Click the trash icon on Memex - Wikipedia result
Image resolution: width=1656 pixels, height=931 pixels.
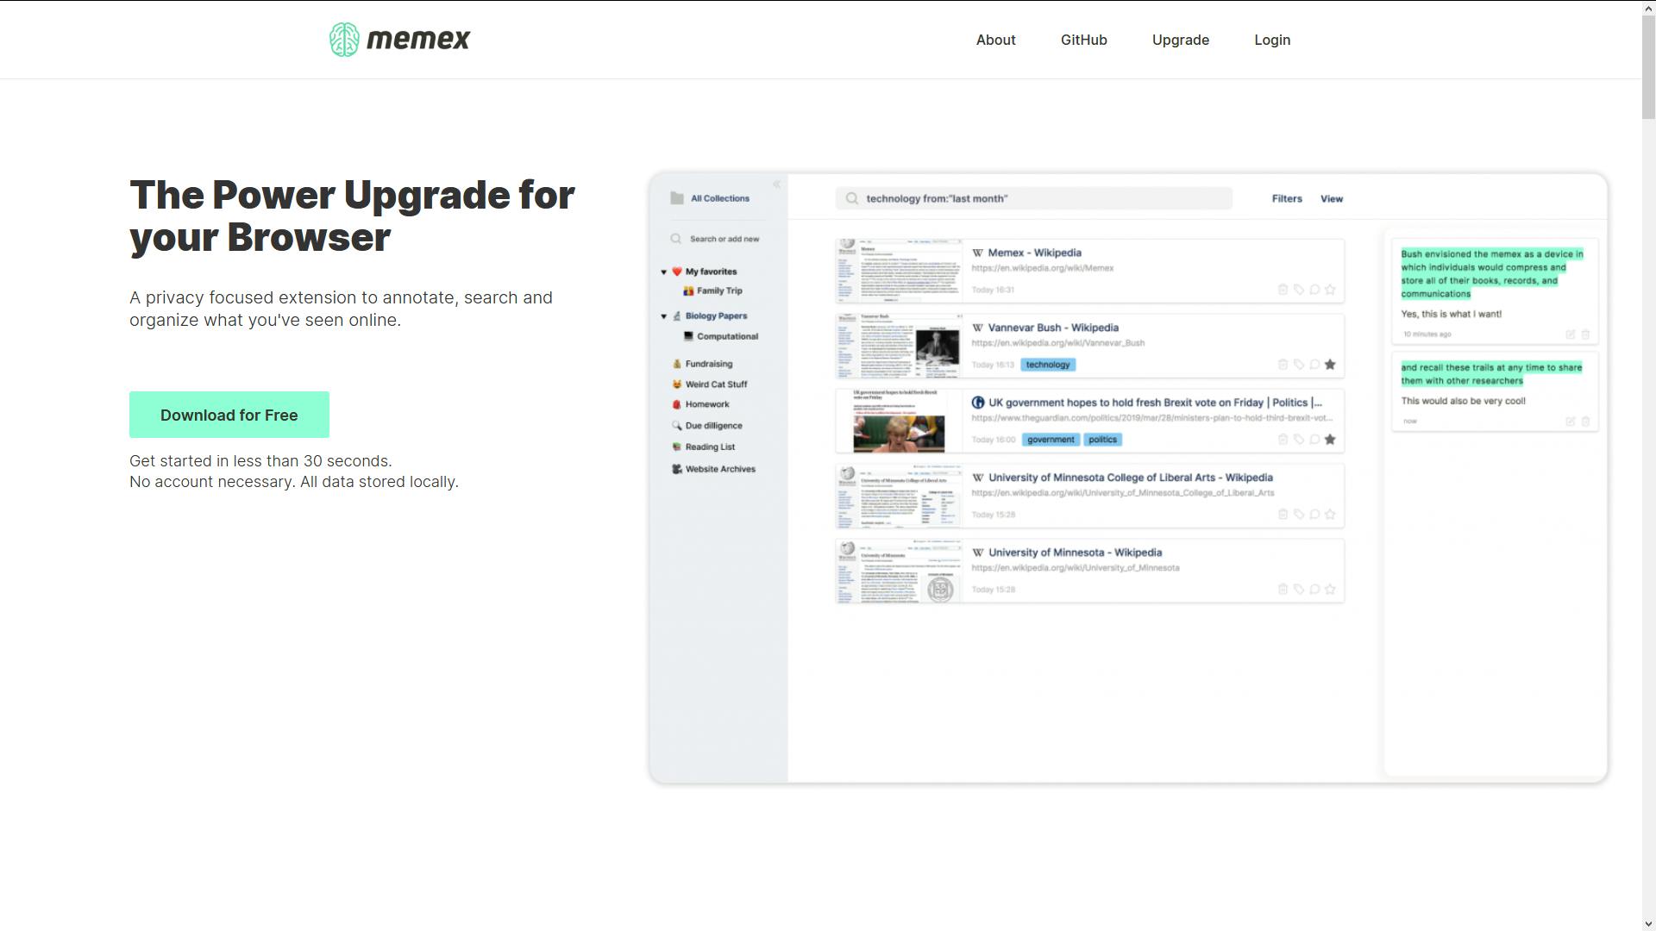pyautogui.click(x=1283, y=290)
